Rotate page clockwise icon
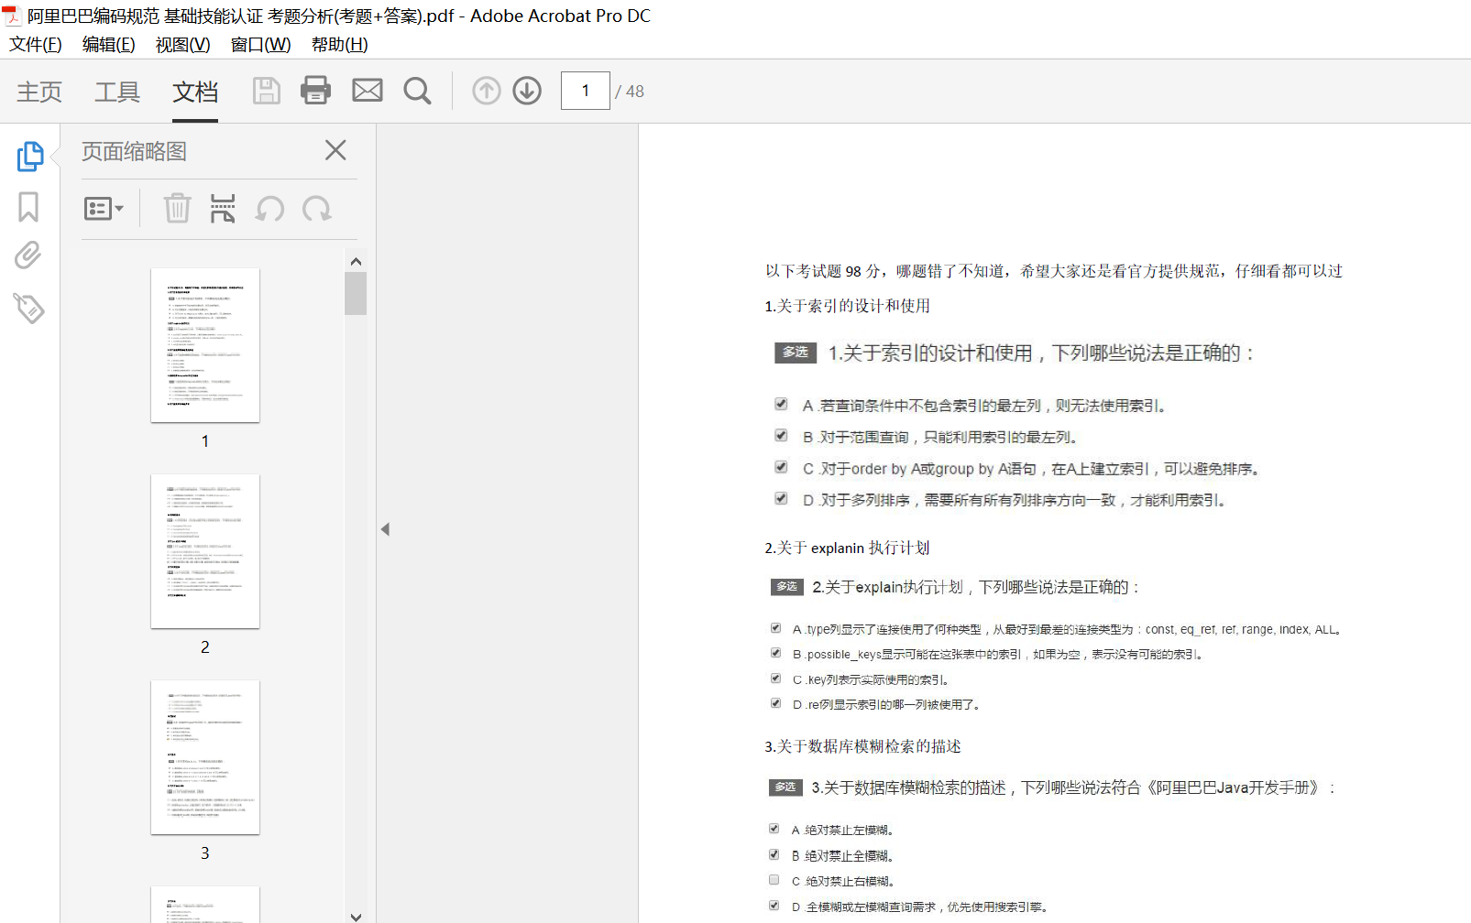 click(317, 210)
